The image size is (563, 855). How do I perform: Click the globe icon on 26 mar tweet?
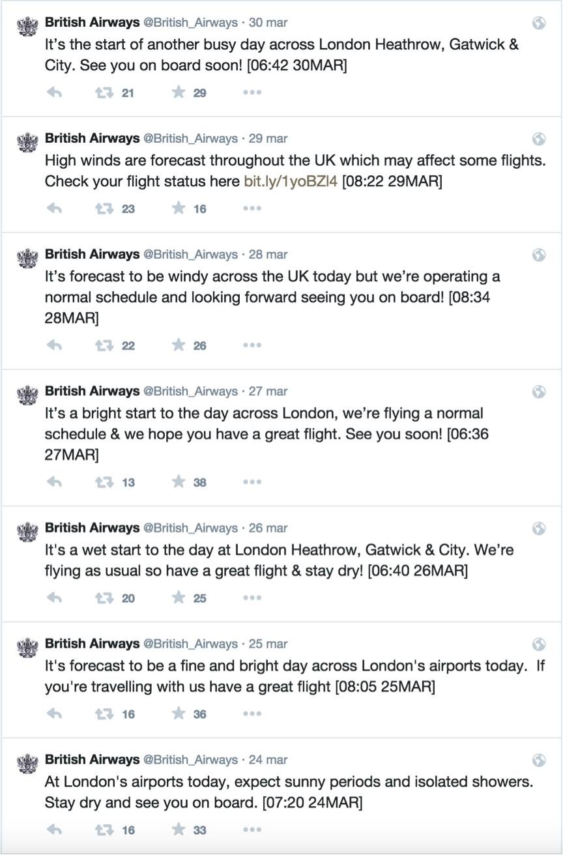coord(539,529)
